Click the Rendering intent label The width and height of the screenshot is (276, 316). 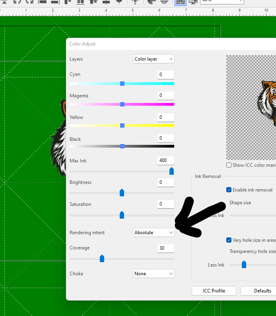coord(87,233)
